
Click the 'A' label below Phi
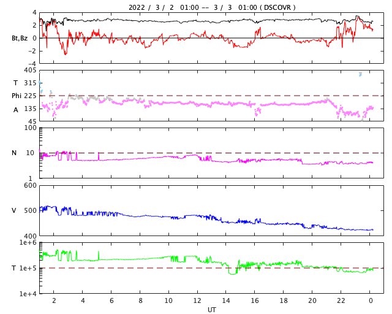pos(15,110)
